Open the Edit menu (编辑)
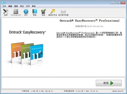Image resolution: width=127 pixels, height=94 pixels. (x=10, y=6)
